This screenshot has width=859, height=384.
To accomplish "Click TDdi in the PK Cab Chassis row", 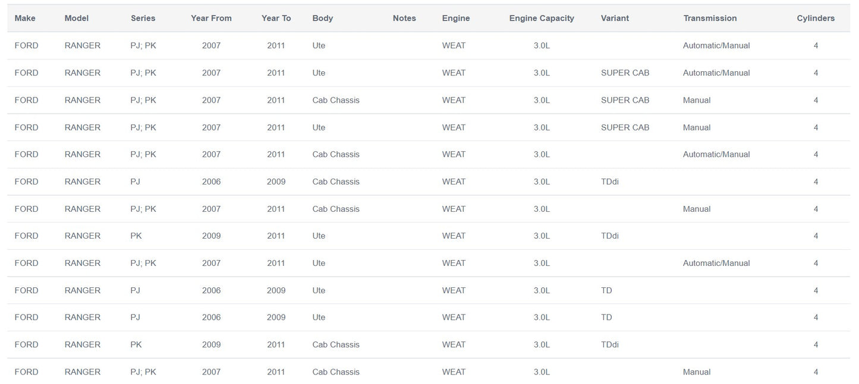I will pos(610,345).
